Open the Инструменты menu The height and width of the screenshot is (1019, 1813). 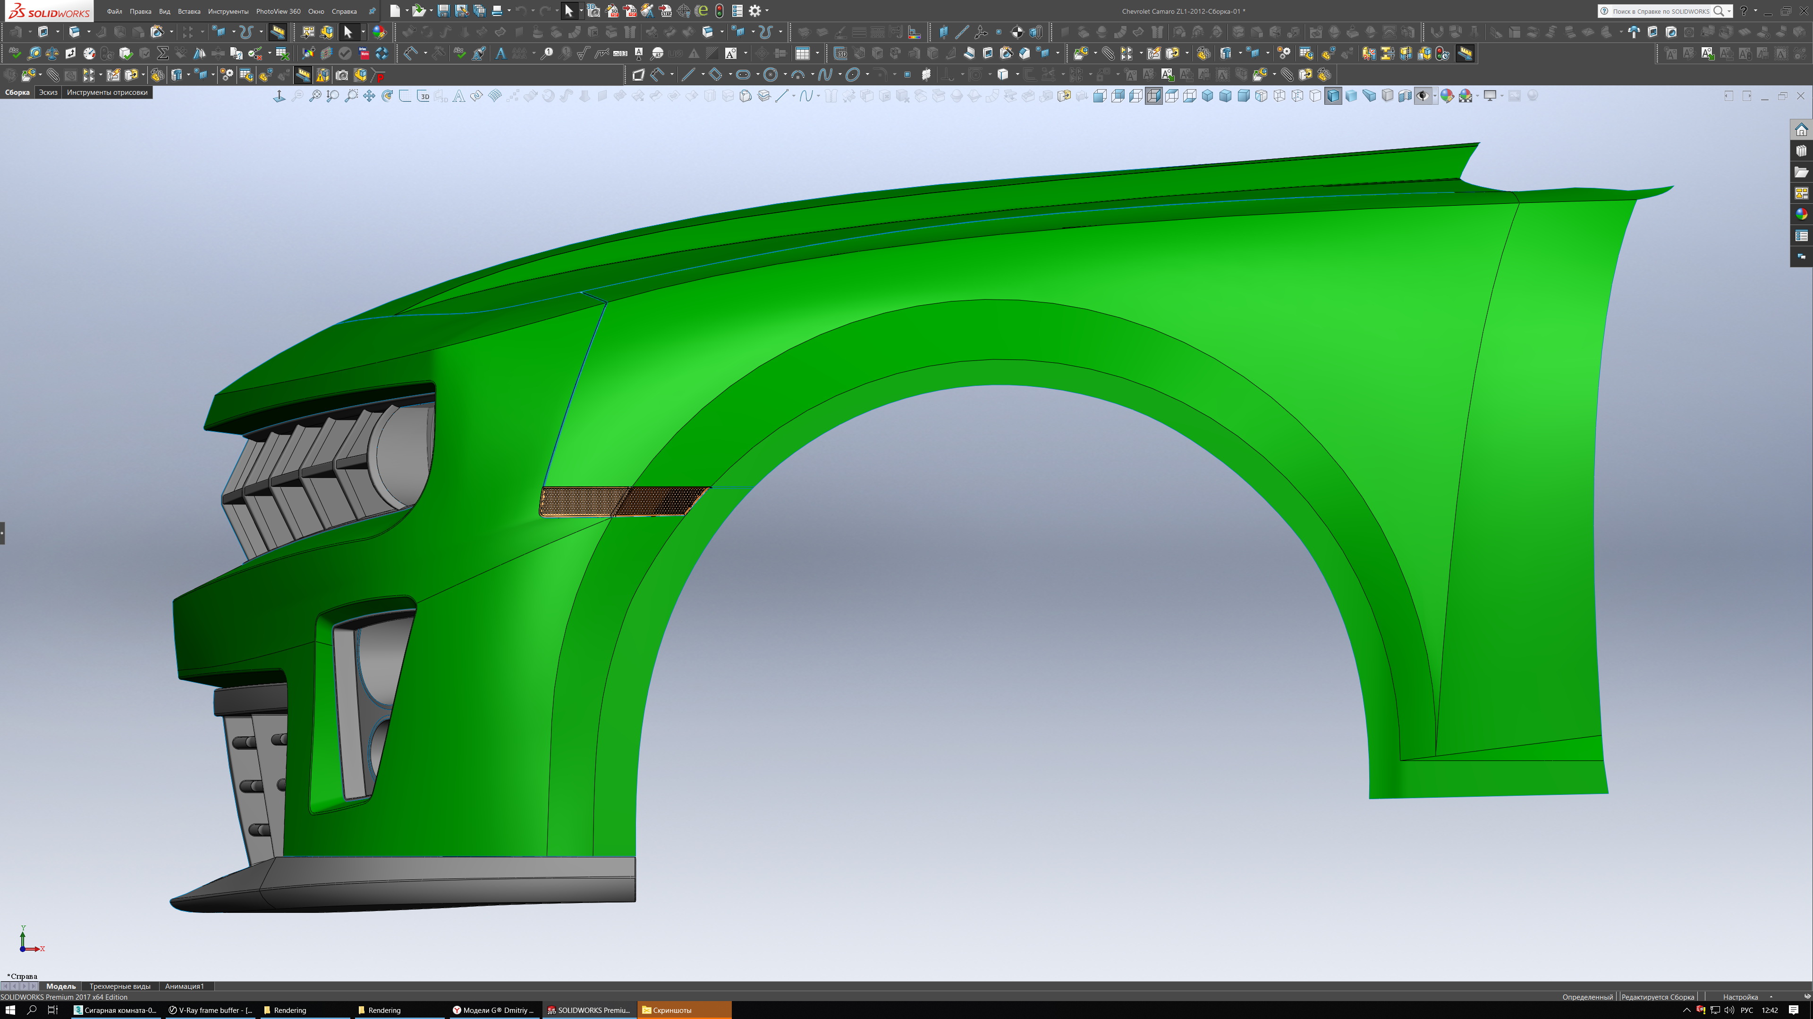(x=228, y=11)
